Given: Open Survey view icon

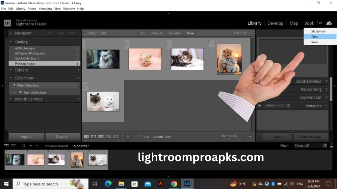Looking at the screenshot, I should click(x=108, y=136).
